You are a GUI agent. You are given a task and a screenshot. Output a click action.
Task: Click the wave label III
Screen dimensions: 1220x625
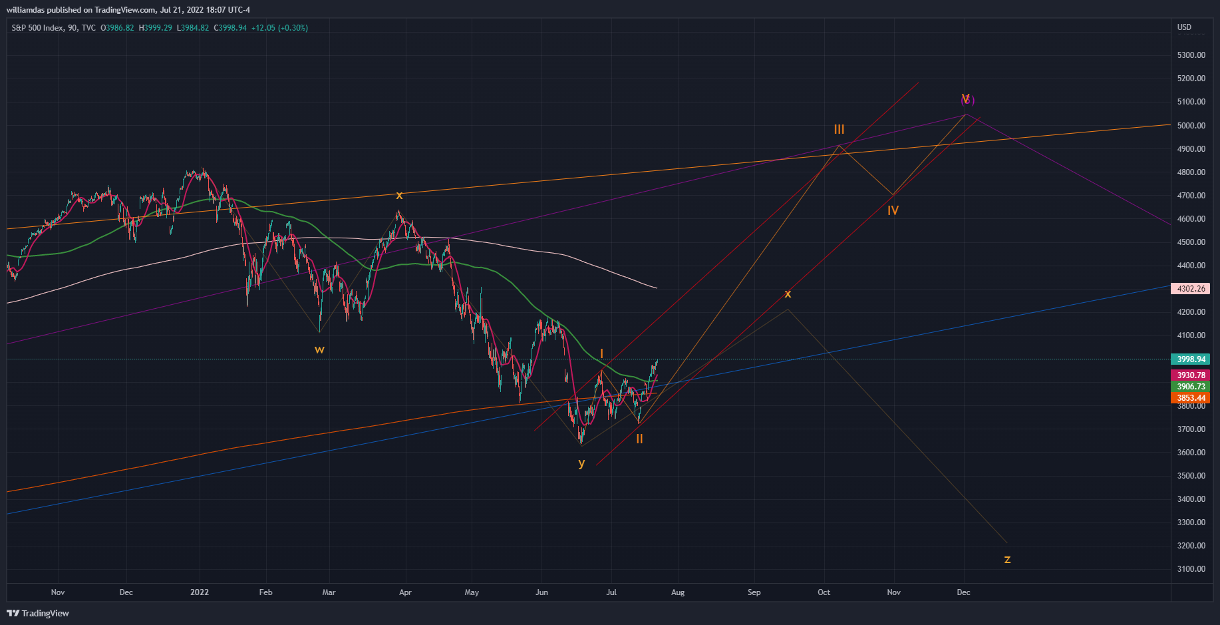tap(839, 130)
